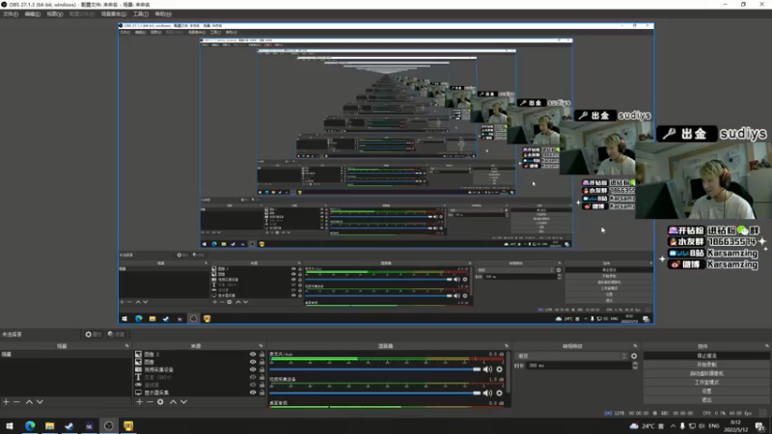Click the audio mixer vertical scrollbar

[x=509, y=372]
